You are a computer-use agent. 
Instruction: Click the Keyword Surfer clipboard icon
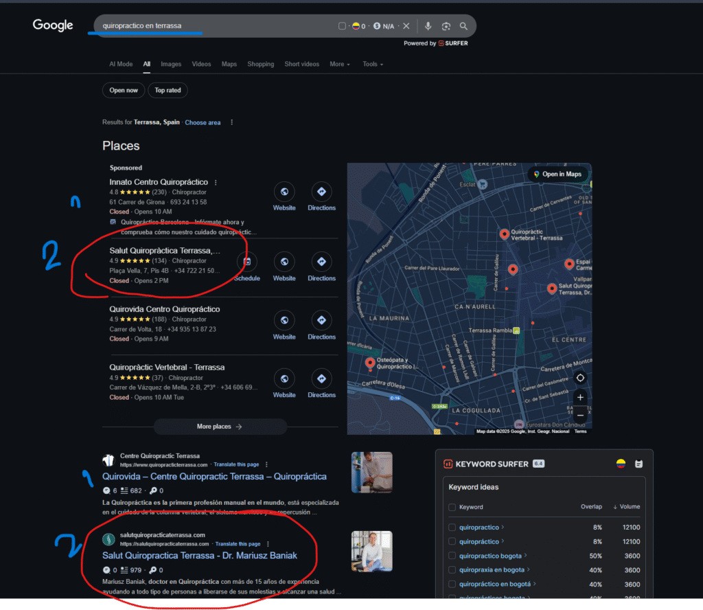pyautogui.click(x=638, y=464)
